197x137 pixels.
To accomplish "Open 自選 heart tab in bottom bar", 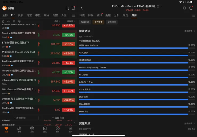I will point(6,130).
